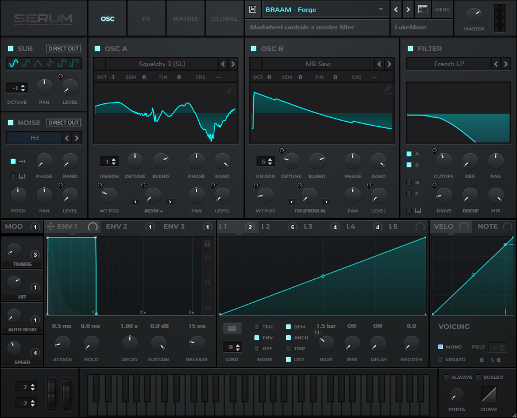Open OSC A wavetable editor pencil icon

point(230,90)
